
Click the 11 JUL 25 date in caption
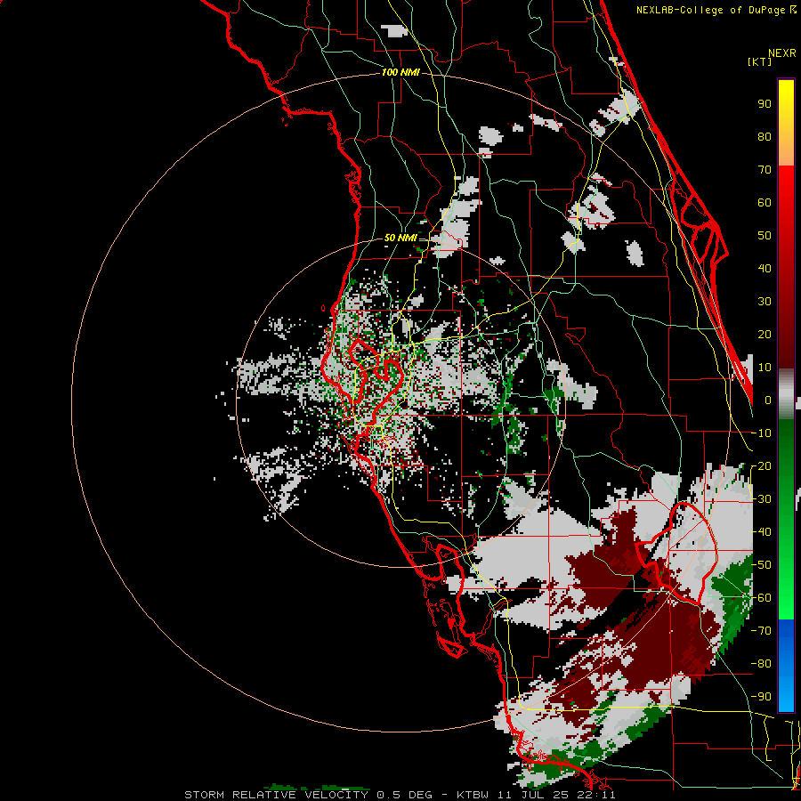pyautogui.click(x=535, y=795)
